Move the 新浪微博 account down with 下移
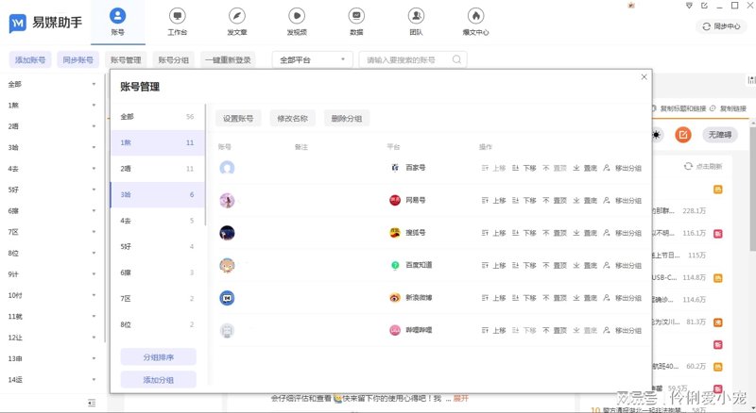 pyautogui.click(x=524, y=298)
